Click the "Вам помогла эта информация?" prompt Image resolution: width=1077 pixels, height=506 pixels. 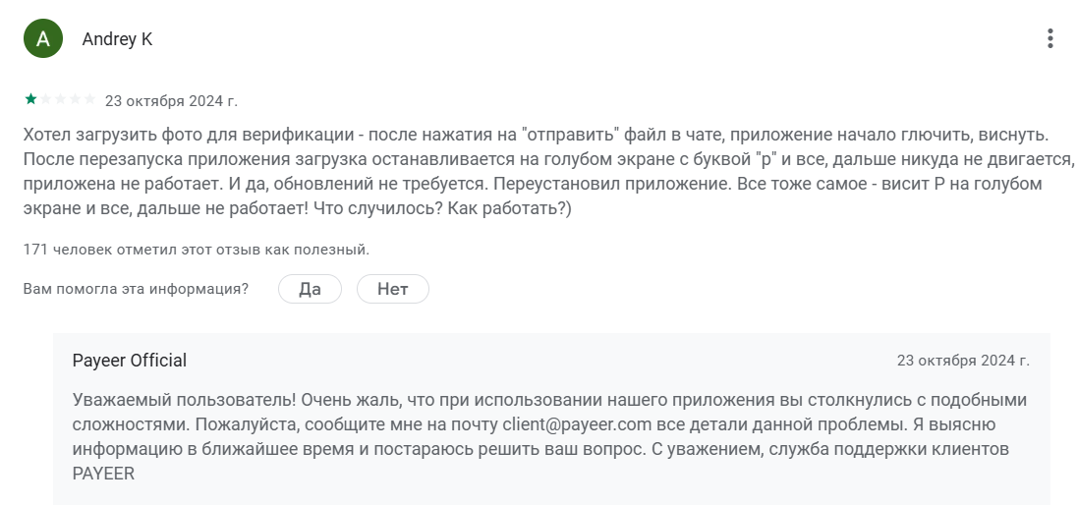[136, 289]
